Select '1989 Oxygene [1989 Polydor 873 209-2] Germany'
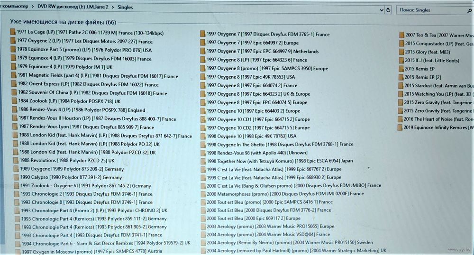 click(x=72, y=169)
